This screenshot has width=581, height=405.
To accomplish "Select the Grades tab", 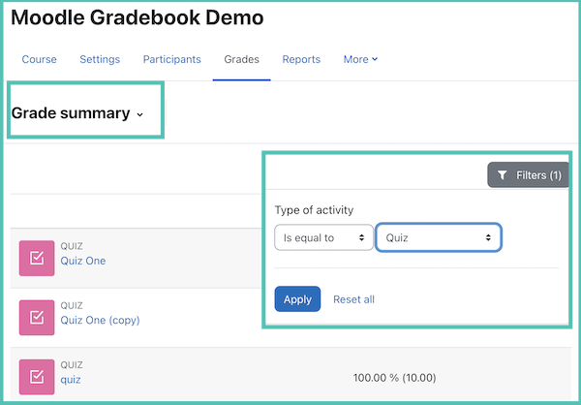I will 241,59.
